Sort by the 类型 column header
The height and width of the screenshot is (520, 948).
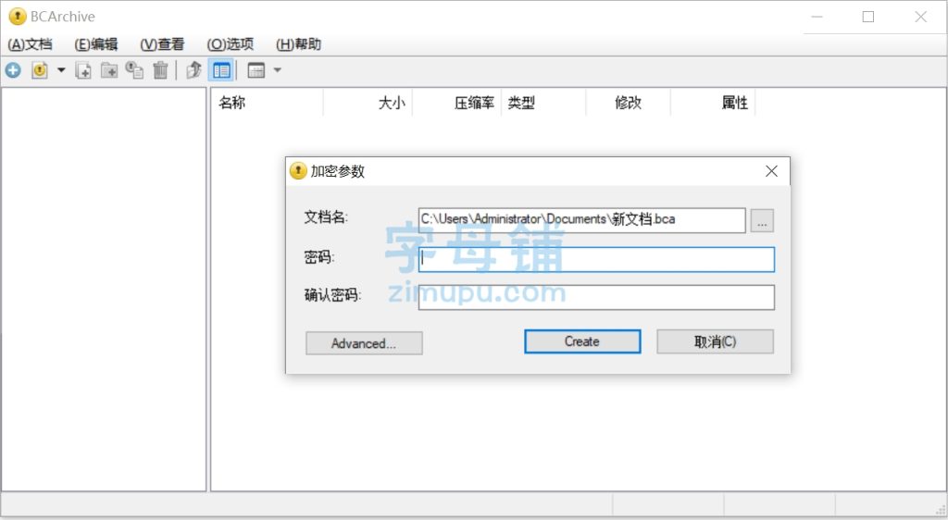click(x=543, y=103)
